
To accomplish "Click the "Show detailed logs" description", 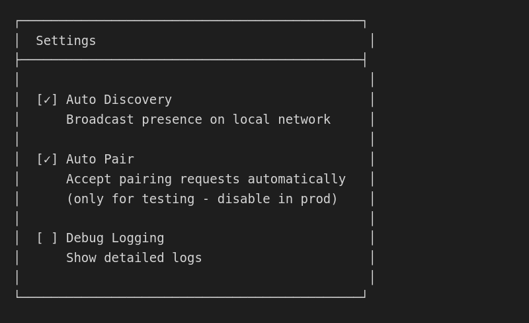I will (134, 258).
